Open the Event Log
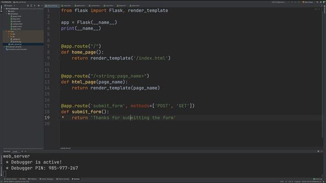 (x=317, y=179)
